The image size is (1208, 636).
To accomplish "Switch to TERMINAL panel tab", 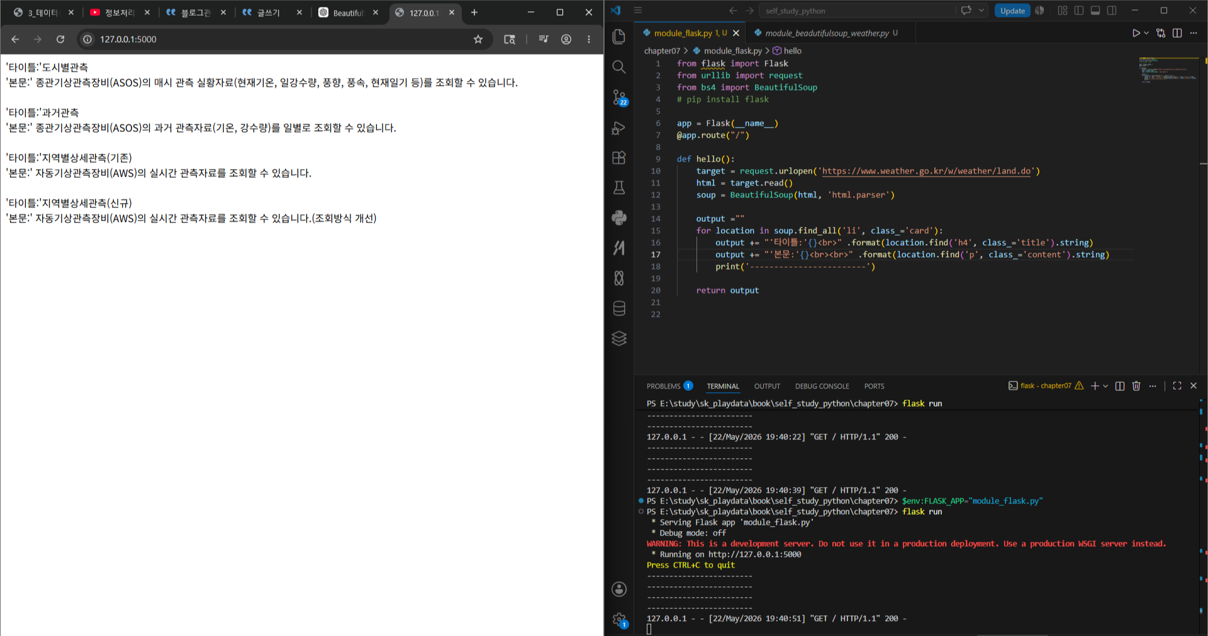I will pyautogui.click(x=723, y=386).
